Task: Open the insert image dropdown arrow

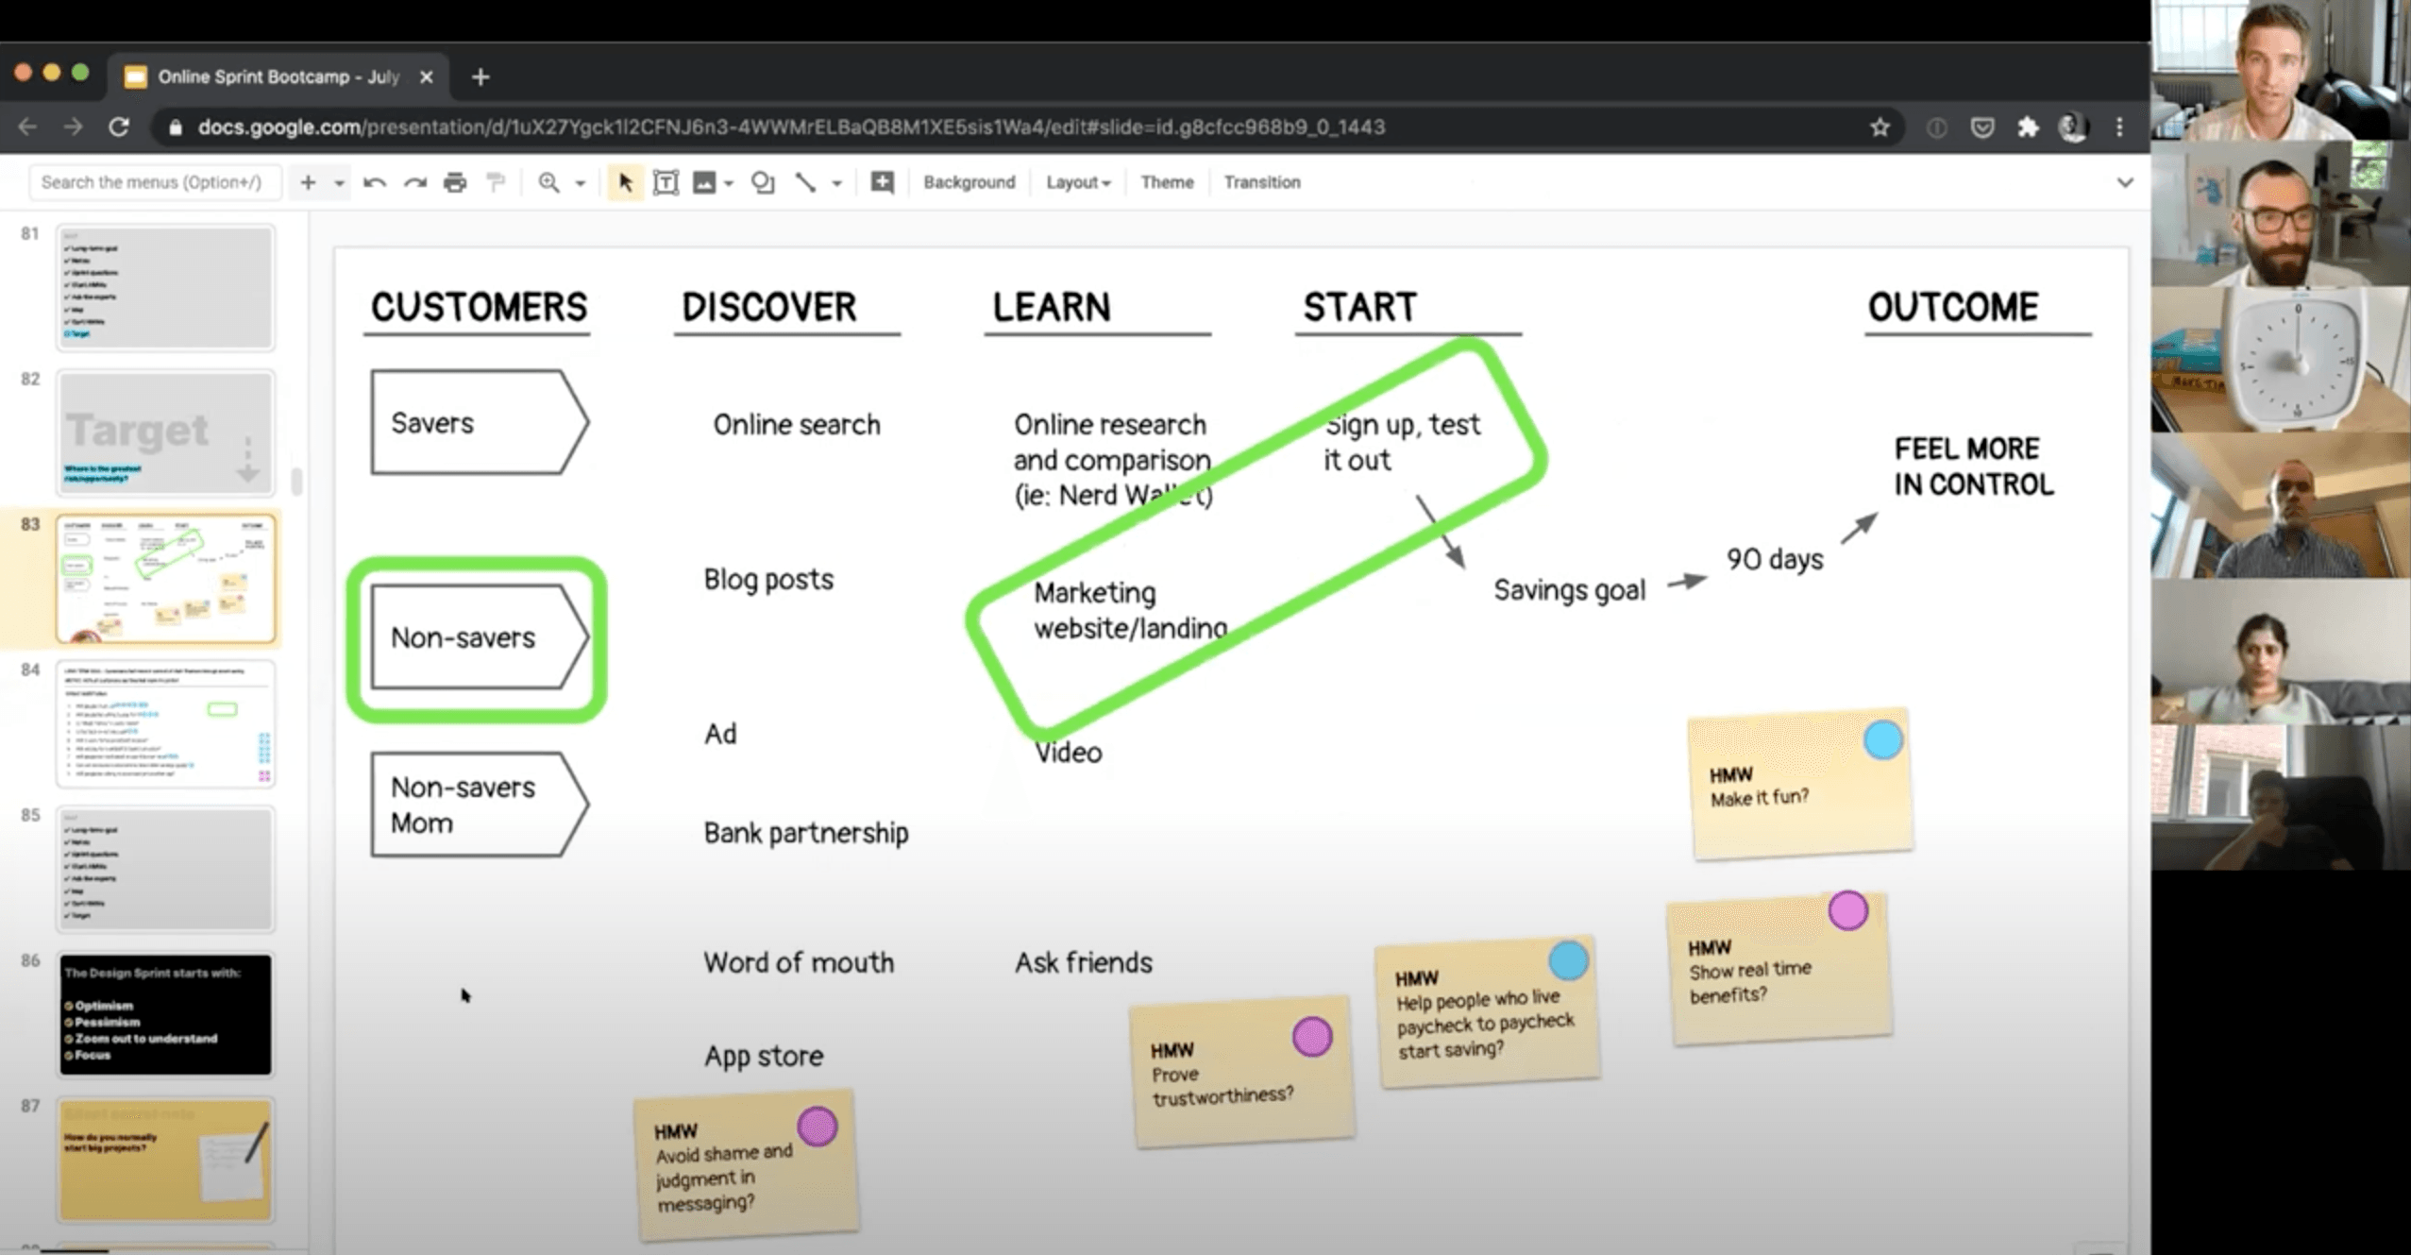Action: click(727, 182)
